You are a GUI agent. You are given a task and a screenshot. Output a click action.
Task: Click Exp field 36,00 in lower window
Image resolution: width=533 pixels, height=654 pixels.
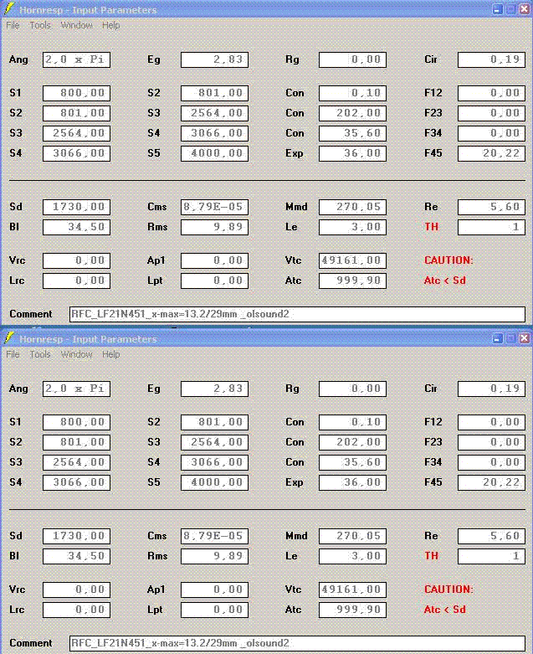pyautogui.click(x=352, y=482)
